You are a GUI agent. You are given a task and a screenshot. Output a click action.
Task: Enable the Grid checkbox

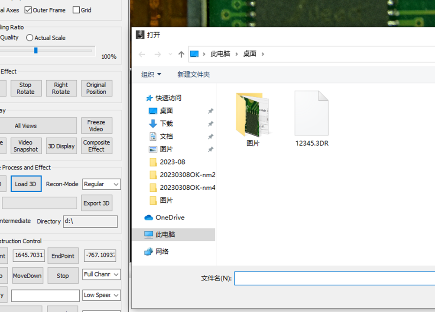[x=76, y=10]
